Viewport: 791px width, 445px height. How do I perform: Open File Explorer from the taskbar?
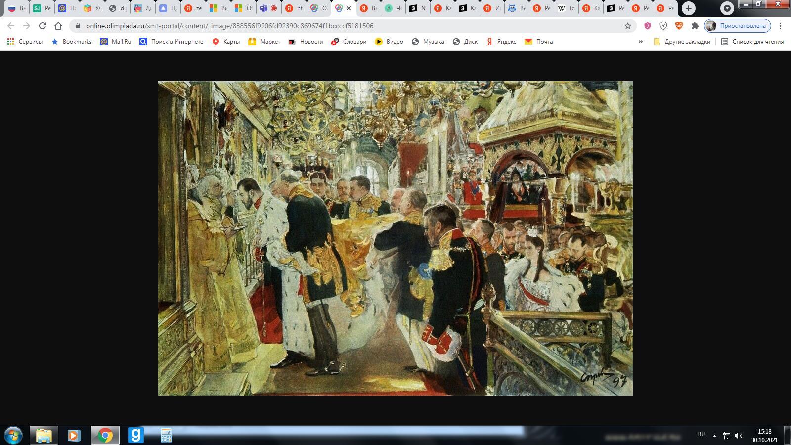44,436
